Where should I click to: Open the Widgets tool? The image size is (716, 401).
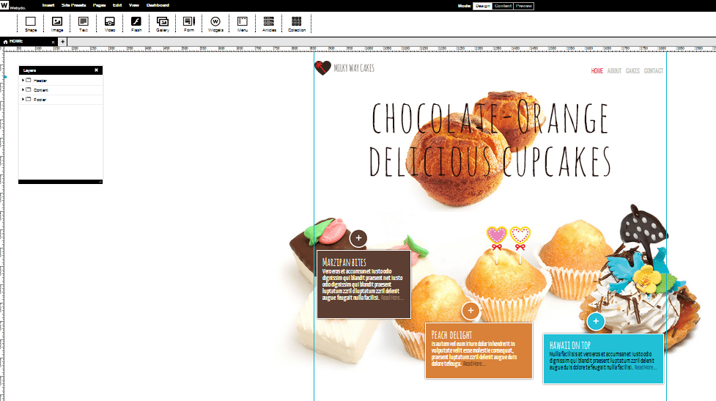pyautogui.click(x=215, y=23)
